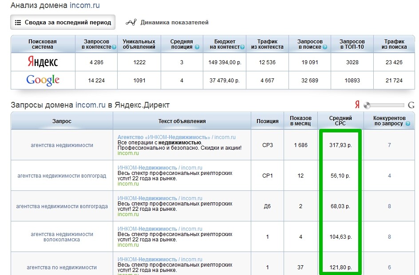Click competitors count 8 in волоколамска row
Screen dimensions: 419x275
pos(389,237)
